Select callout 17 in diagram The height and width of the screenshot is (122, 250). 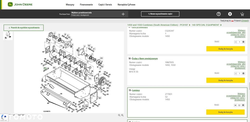(x=96, y=83)
